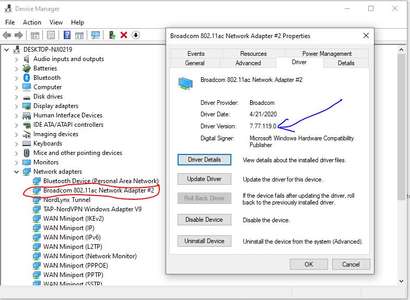Collapse the Network adapters category
The image size is (410, 300).
coord(17,172)
